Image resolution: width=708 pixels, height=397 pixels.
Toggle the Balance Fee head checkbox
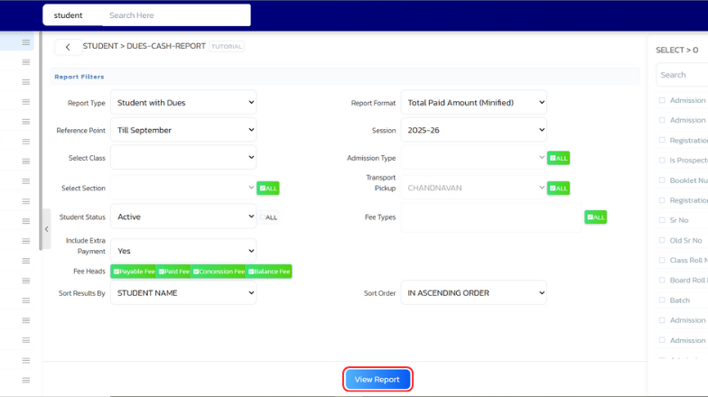click(x=268, y=272)
